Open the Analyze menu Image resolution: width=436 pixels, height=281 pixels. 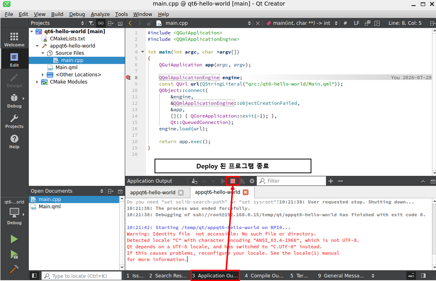(100, 14)
